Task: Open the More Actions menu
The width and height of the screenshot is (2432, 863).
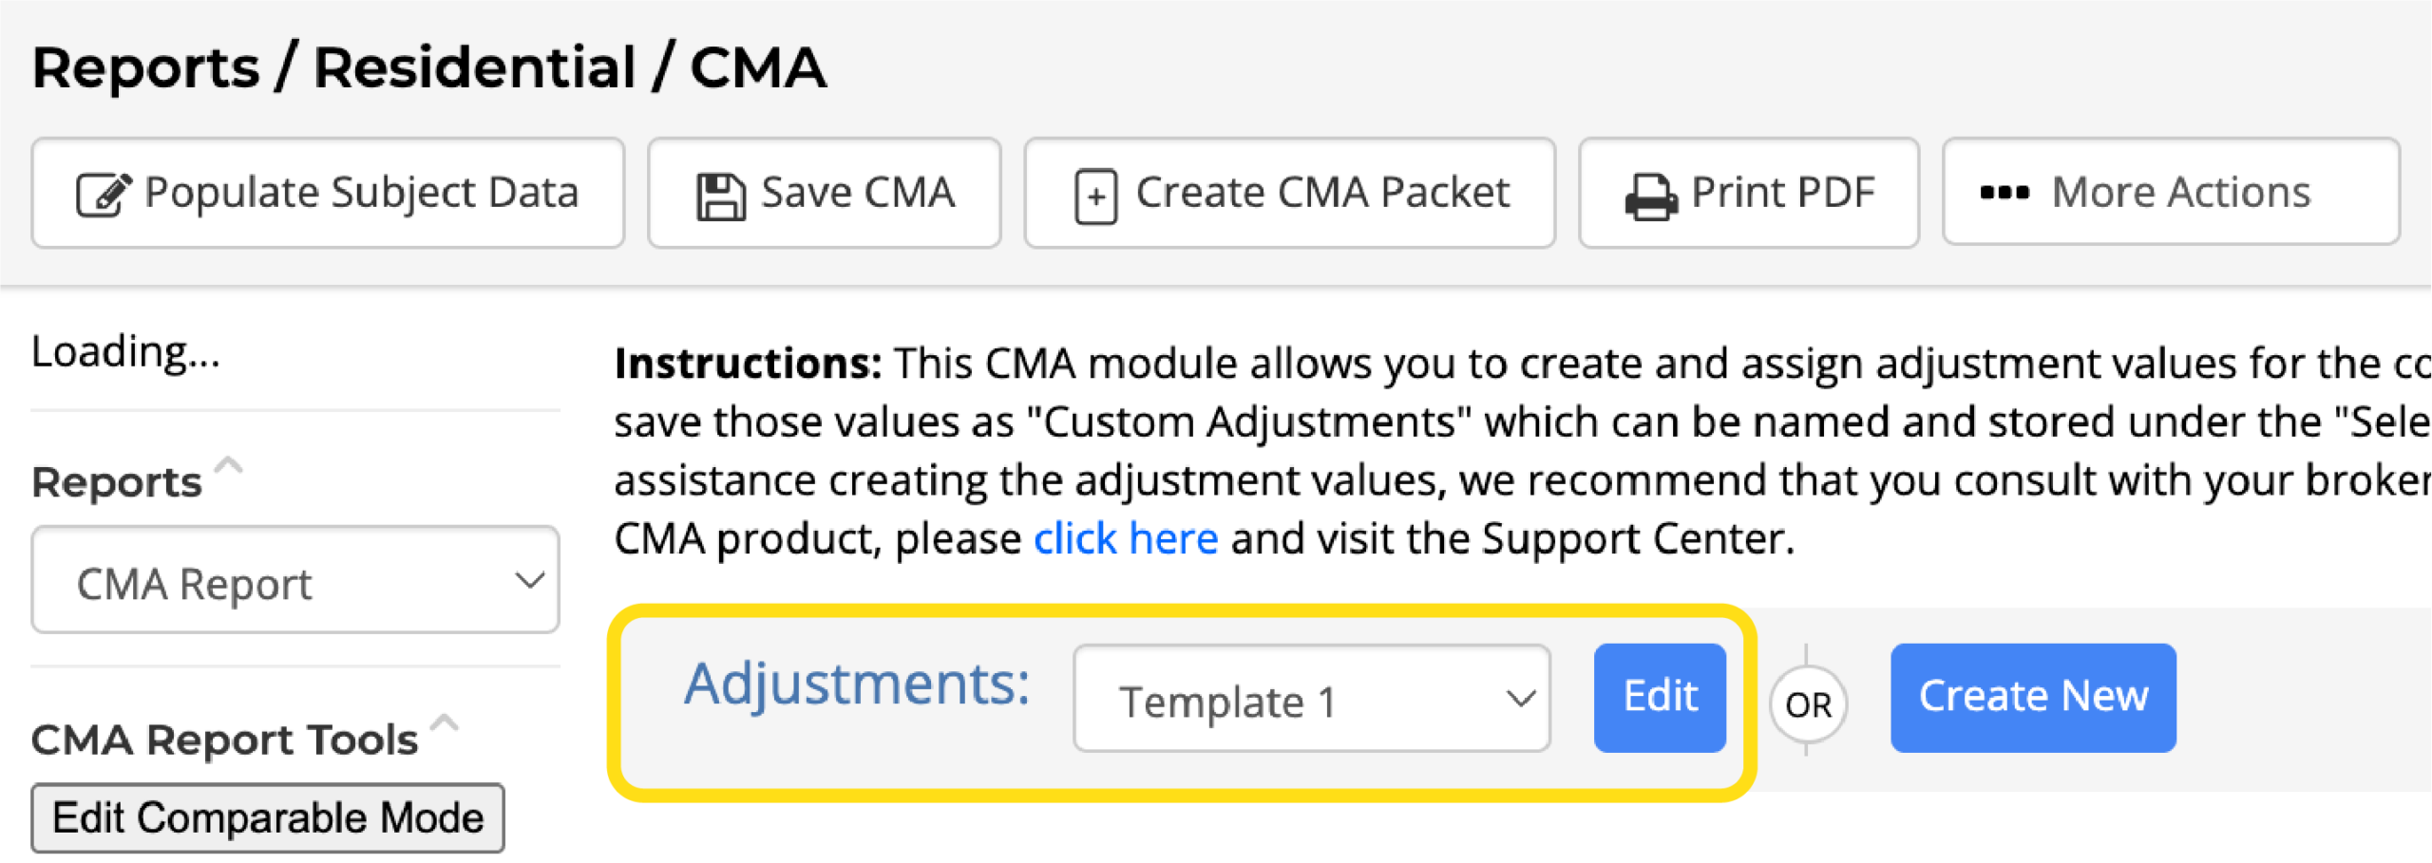Action: tap(2171, 192)
